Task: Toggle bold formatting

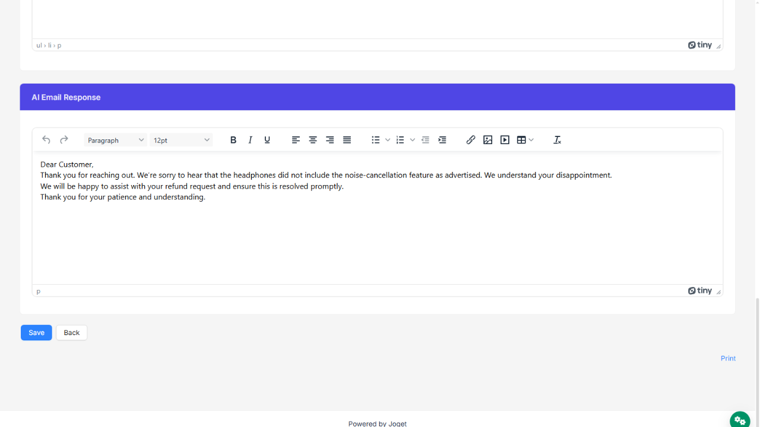Action: (x=233, y=140)
